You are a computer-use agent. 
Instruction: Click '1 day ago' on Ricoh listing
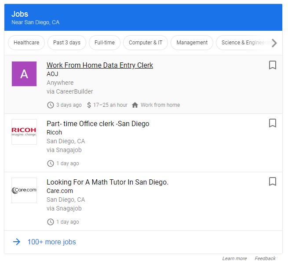click(68, 163)
